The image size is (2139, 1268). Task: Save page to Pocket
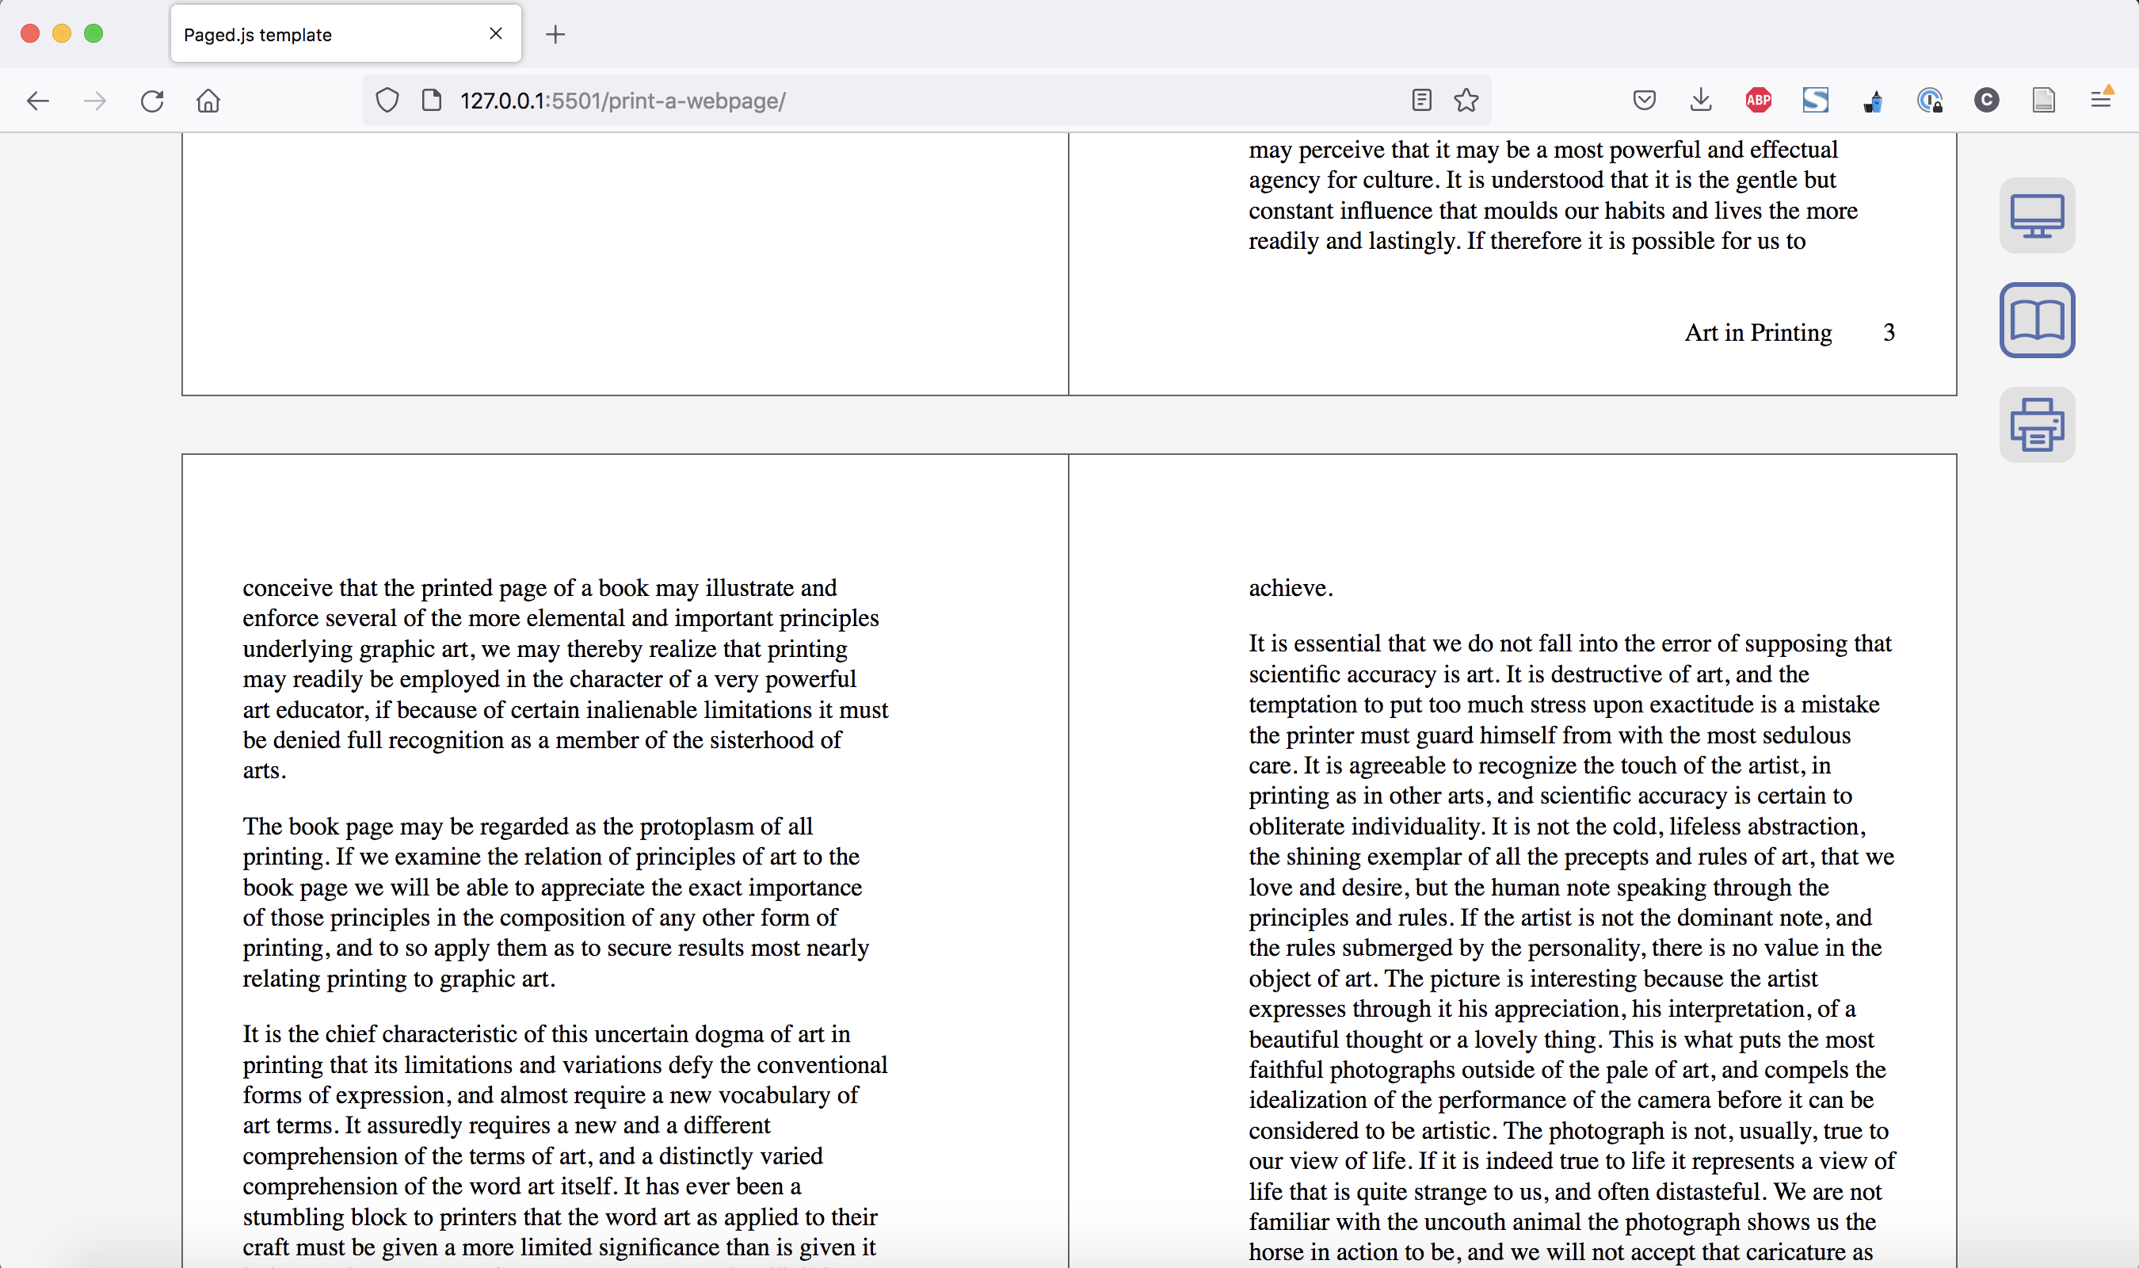point(1644,101)
